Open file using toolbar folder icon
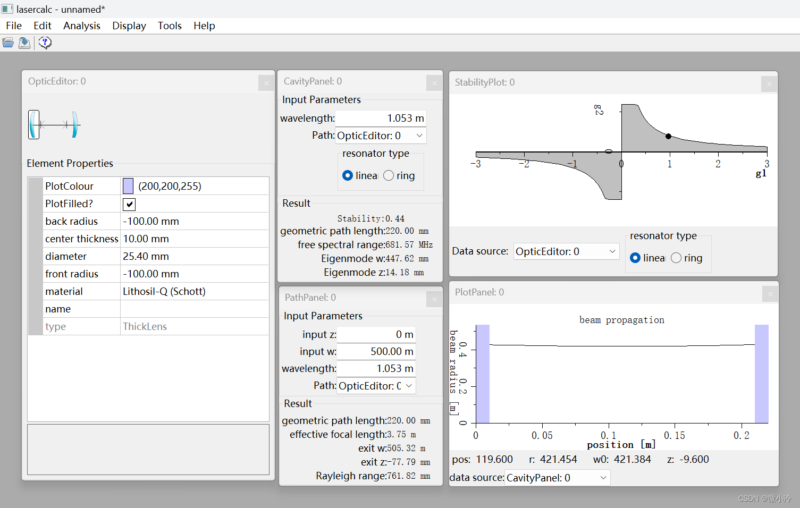The height and width of the screenshot is (508, 800). pos(8,43)
